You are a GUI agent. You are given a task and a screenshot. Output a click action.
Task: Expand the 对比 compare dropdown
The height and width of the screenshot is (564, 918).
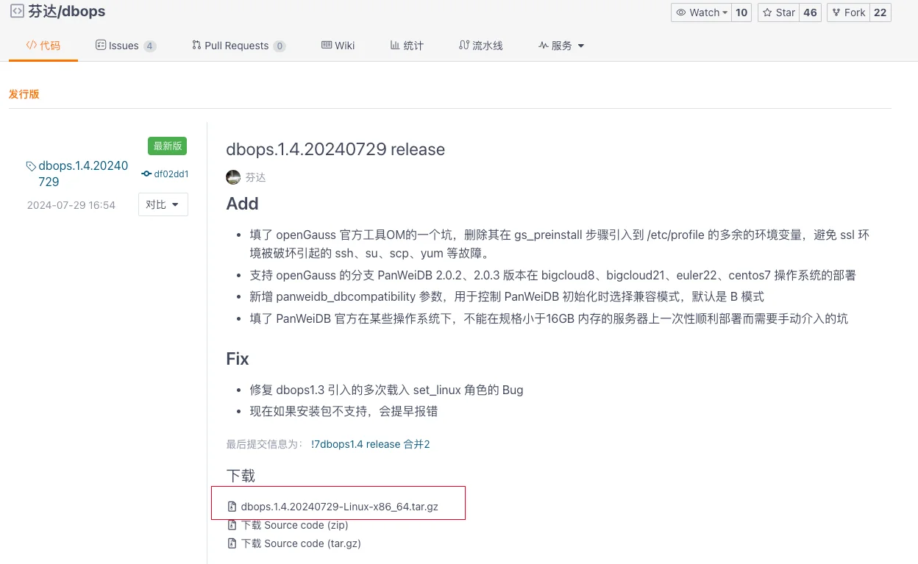pyautogui.click(x=163, y=204)
